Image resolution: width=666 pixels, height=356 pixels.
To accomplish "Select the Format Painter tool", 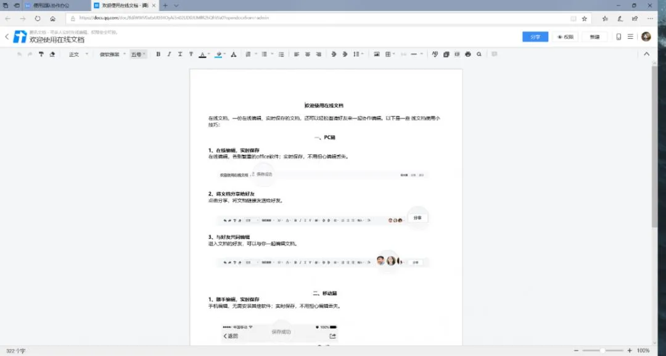I will (x=41, y=54).
